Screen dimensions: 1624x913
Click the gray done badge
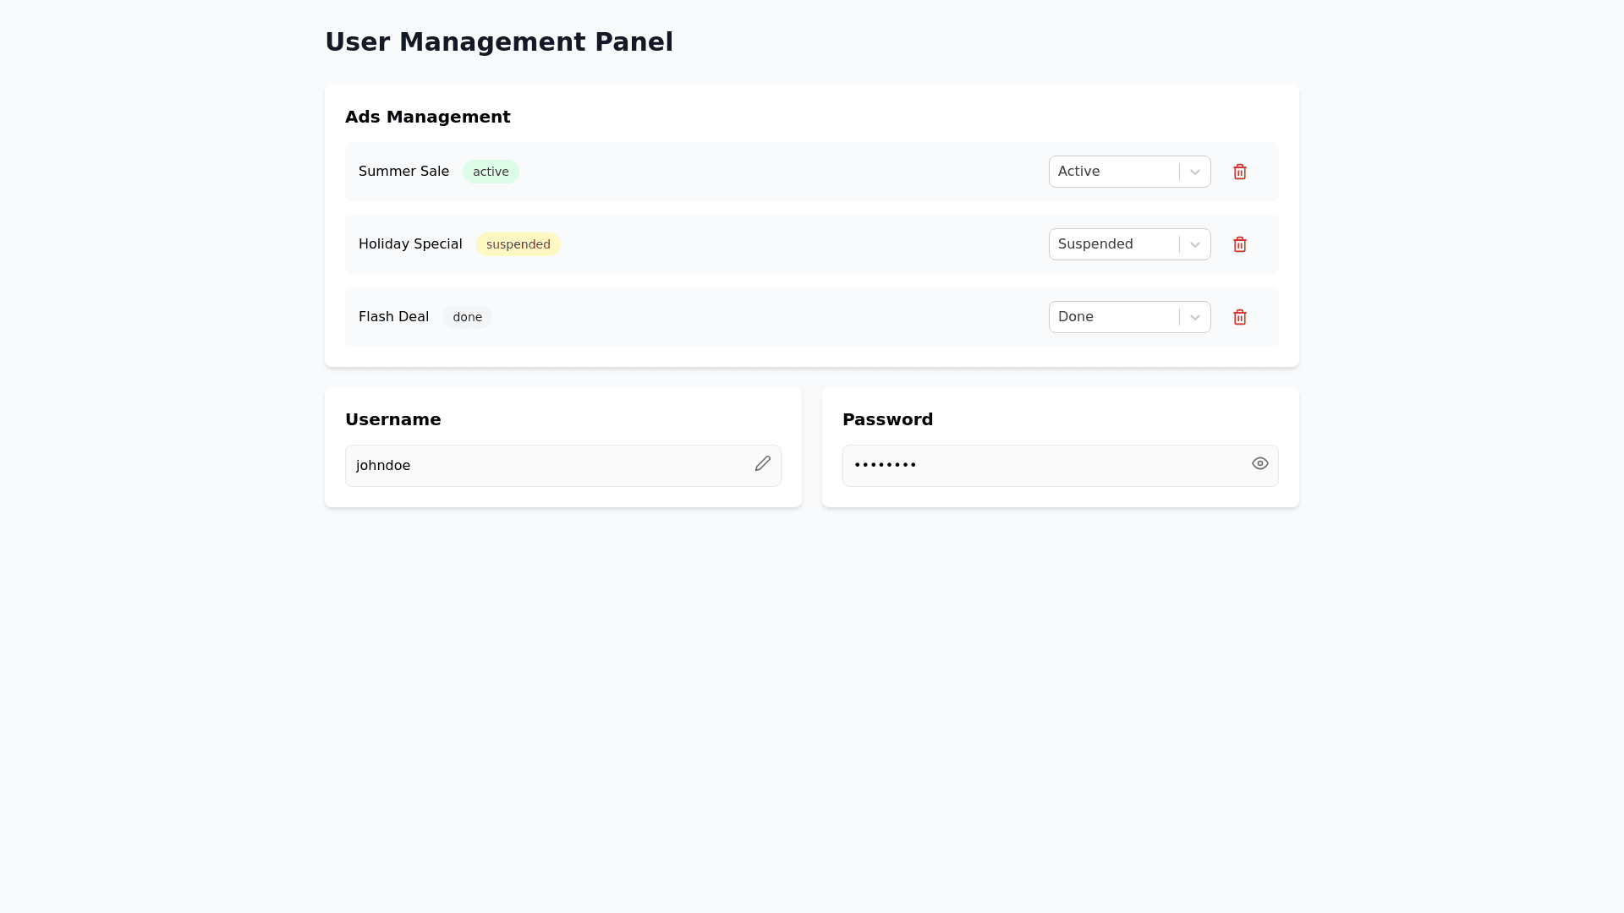point(467,317)
